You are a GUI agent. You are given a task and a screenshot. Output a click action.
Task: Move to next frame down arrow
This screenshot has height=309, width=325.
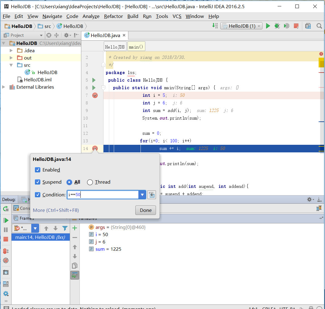coord(55,228)
